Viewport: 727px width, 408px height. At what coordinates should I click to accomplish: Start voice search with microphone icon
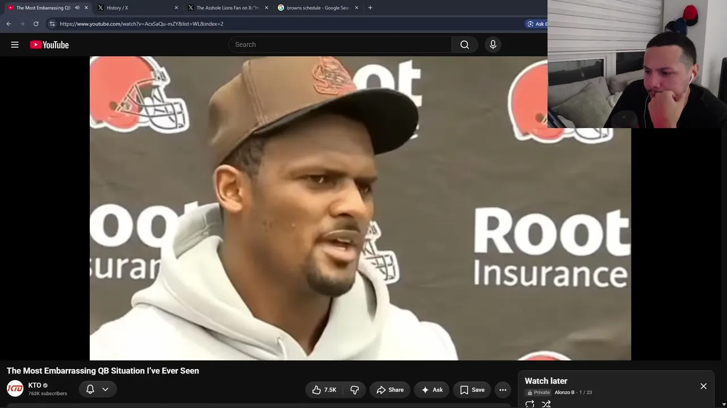point(493,45)
